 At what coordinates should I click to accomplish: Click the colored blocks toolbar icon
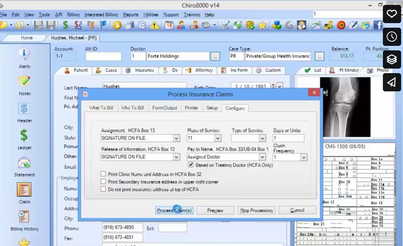pyautogui.click(x=277, y=25)
